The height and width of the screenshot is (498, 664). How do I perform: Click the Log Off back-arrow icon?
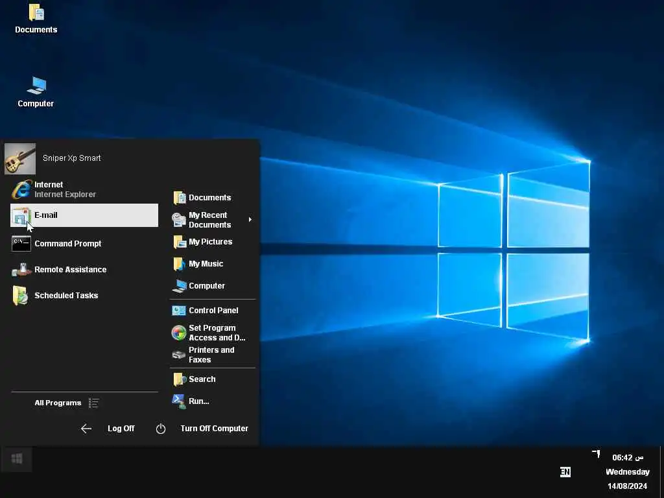coord(86,429)
